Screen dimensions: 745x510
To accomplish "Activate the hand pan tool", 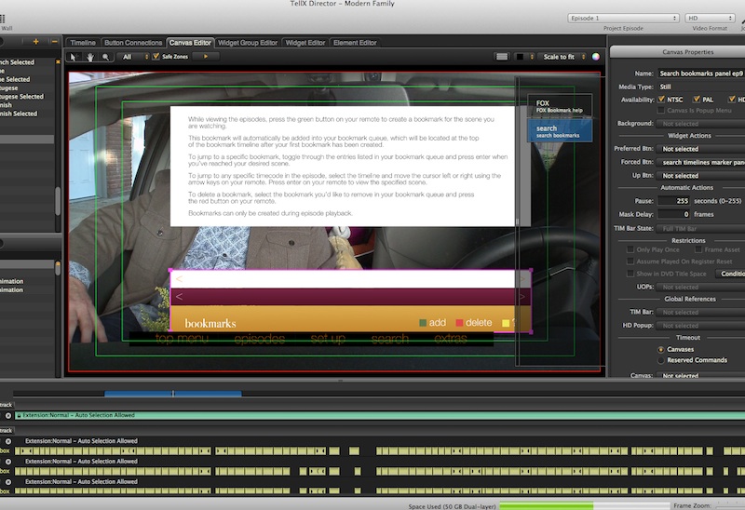I will point(90,57).
